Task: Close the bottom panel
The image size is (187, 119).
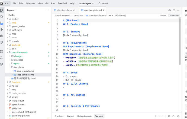Action: (178, 116)
